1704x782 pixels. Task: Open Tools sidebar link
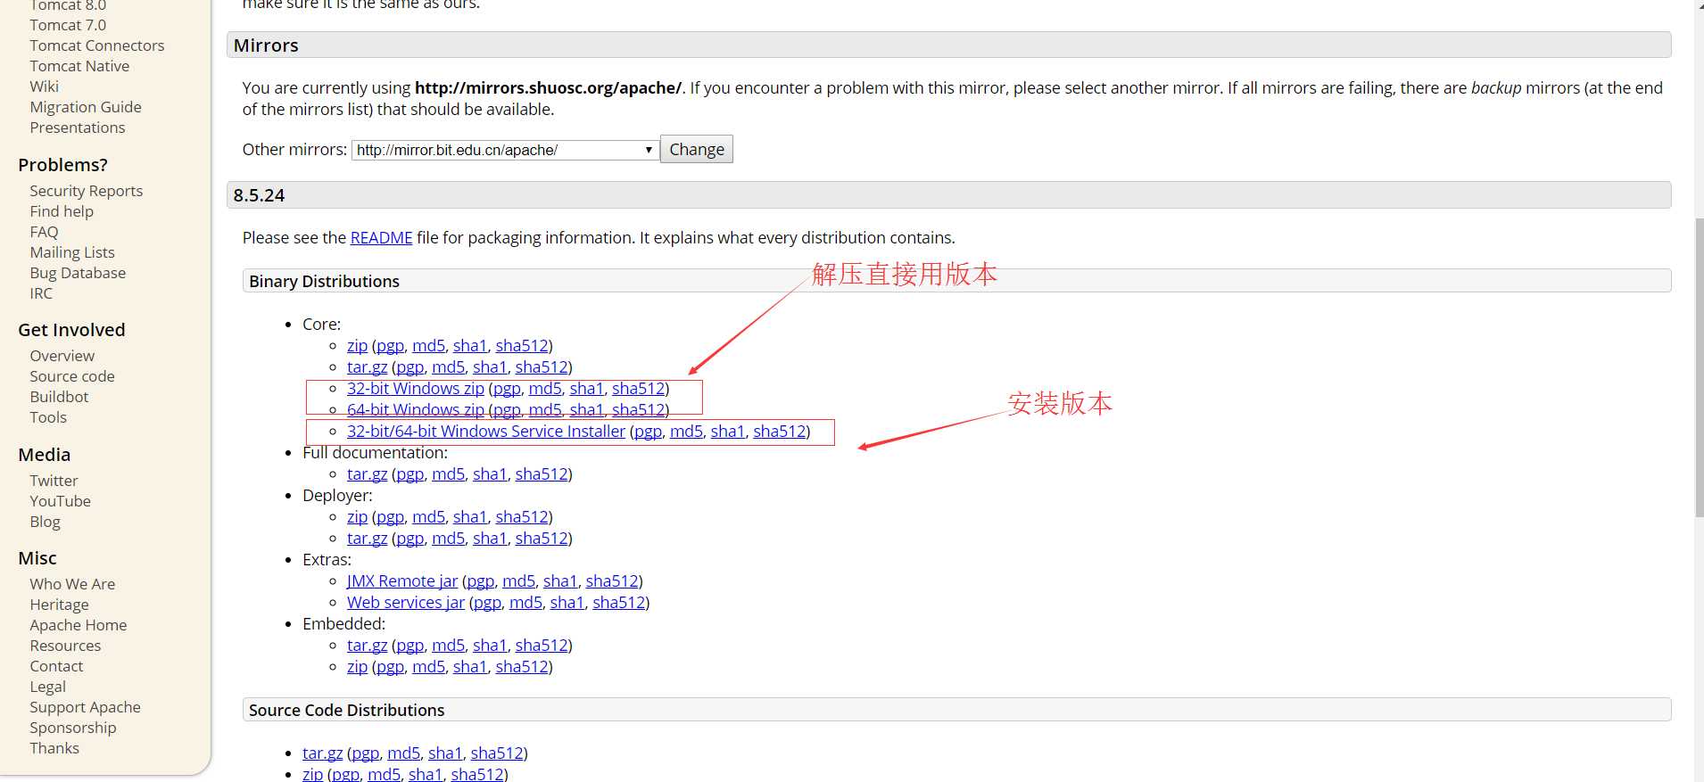pos(48,417)
